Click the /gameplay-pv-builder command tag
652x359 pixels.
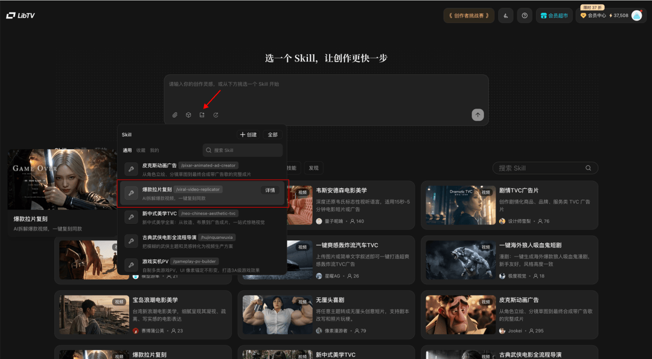click(194, 262)
